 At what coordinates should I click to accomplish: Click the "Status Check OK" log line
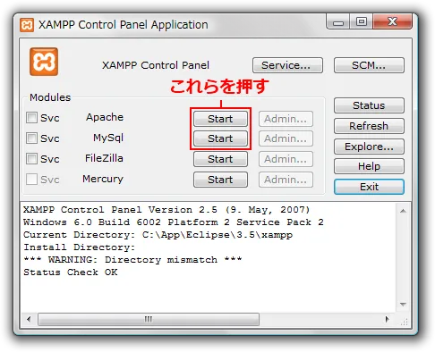71,272
